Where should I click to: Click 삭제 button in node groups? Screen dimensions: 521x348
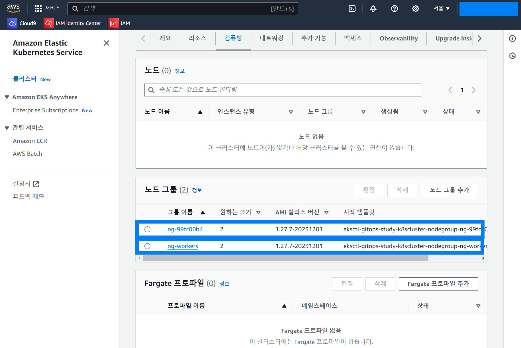click(x=402, y=190)
